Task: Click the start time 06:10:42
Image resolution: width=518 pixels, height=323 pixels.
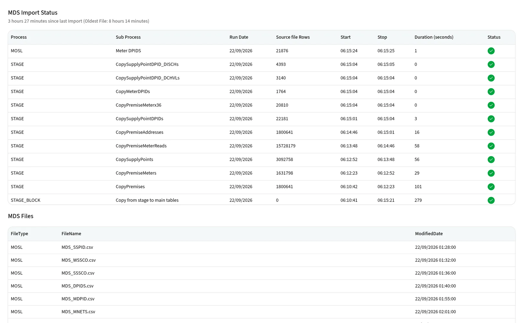Action: tap(349, 187)
